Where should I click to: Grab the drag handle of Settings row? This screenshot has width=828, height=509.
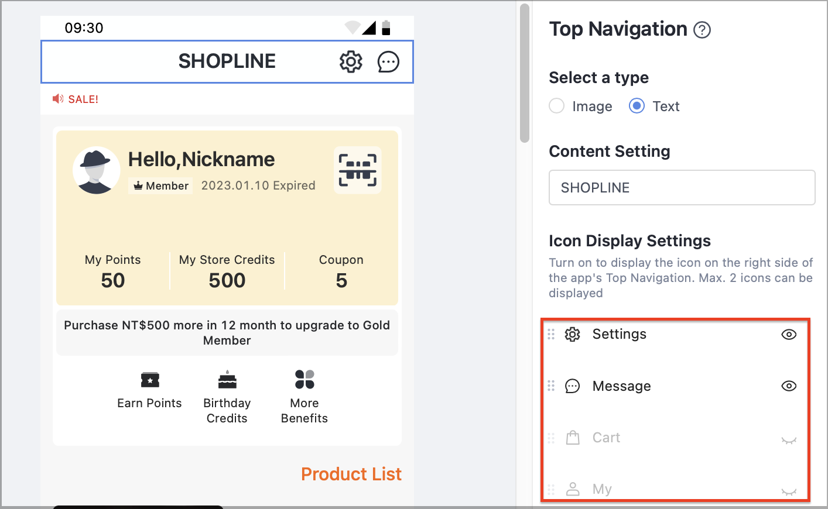(x=551, y=334)
